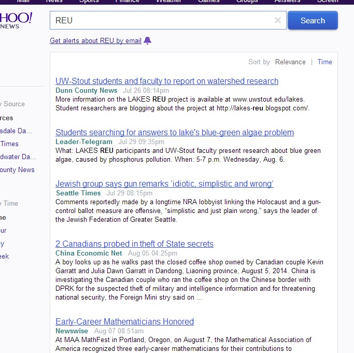The image size is (354, 353).
Task: Click inside the REU search field
Action: coord(161,21)
